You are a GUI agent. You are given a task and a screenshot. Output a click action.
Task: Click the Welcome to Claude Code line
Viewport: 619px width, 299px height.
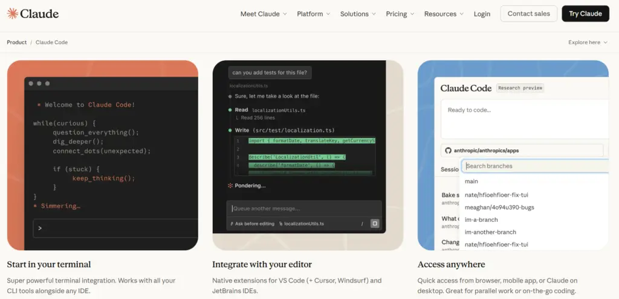[x=86, y=105]
